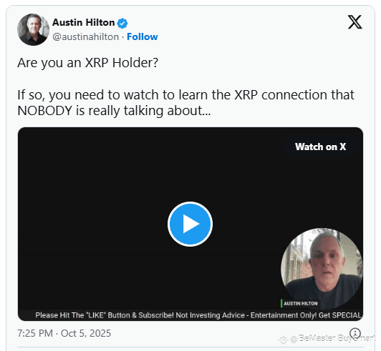Click the BeMaster watermark logo icon
The width and height of the screenshot is (381, 351).
[x=283, y=339]
